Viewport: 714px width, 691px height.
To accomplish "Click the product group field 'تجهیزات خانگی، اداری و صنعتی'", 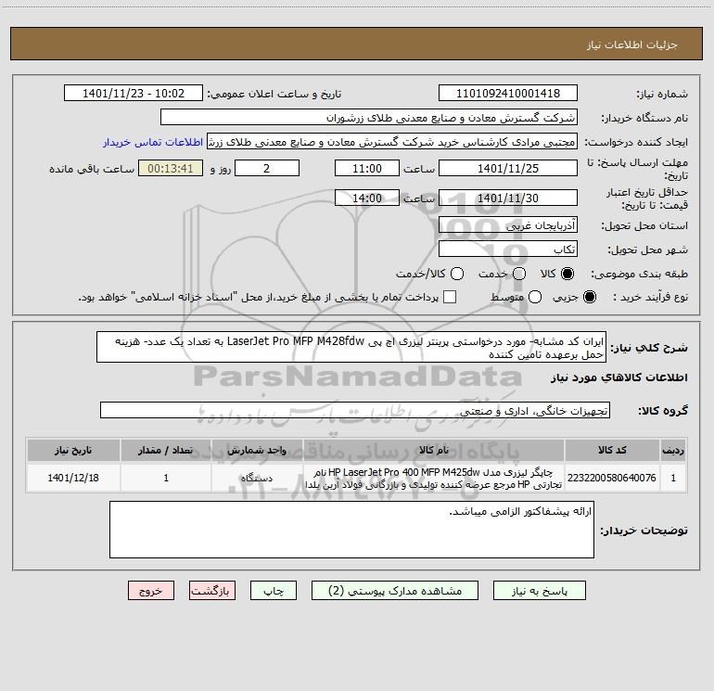I will 355,410.
